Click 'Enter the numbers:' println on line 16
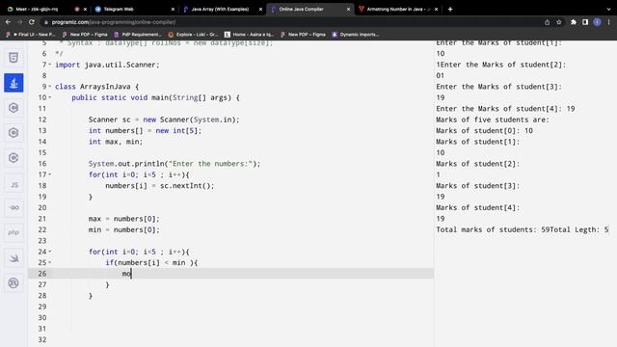This screenshot has height=347, width=617. coord(174,164)
